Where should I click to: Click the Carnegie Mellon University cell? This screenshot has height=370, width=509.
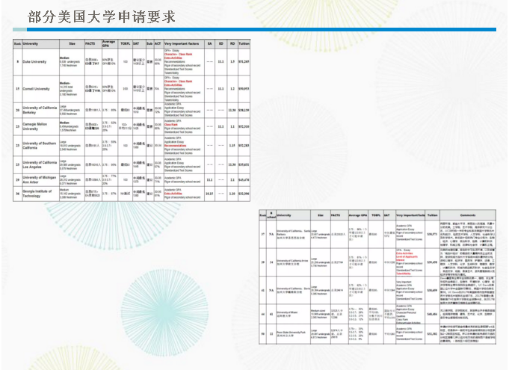pyautogui.click(x=39, y=126)
